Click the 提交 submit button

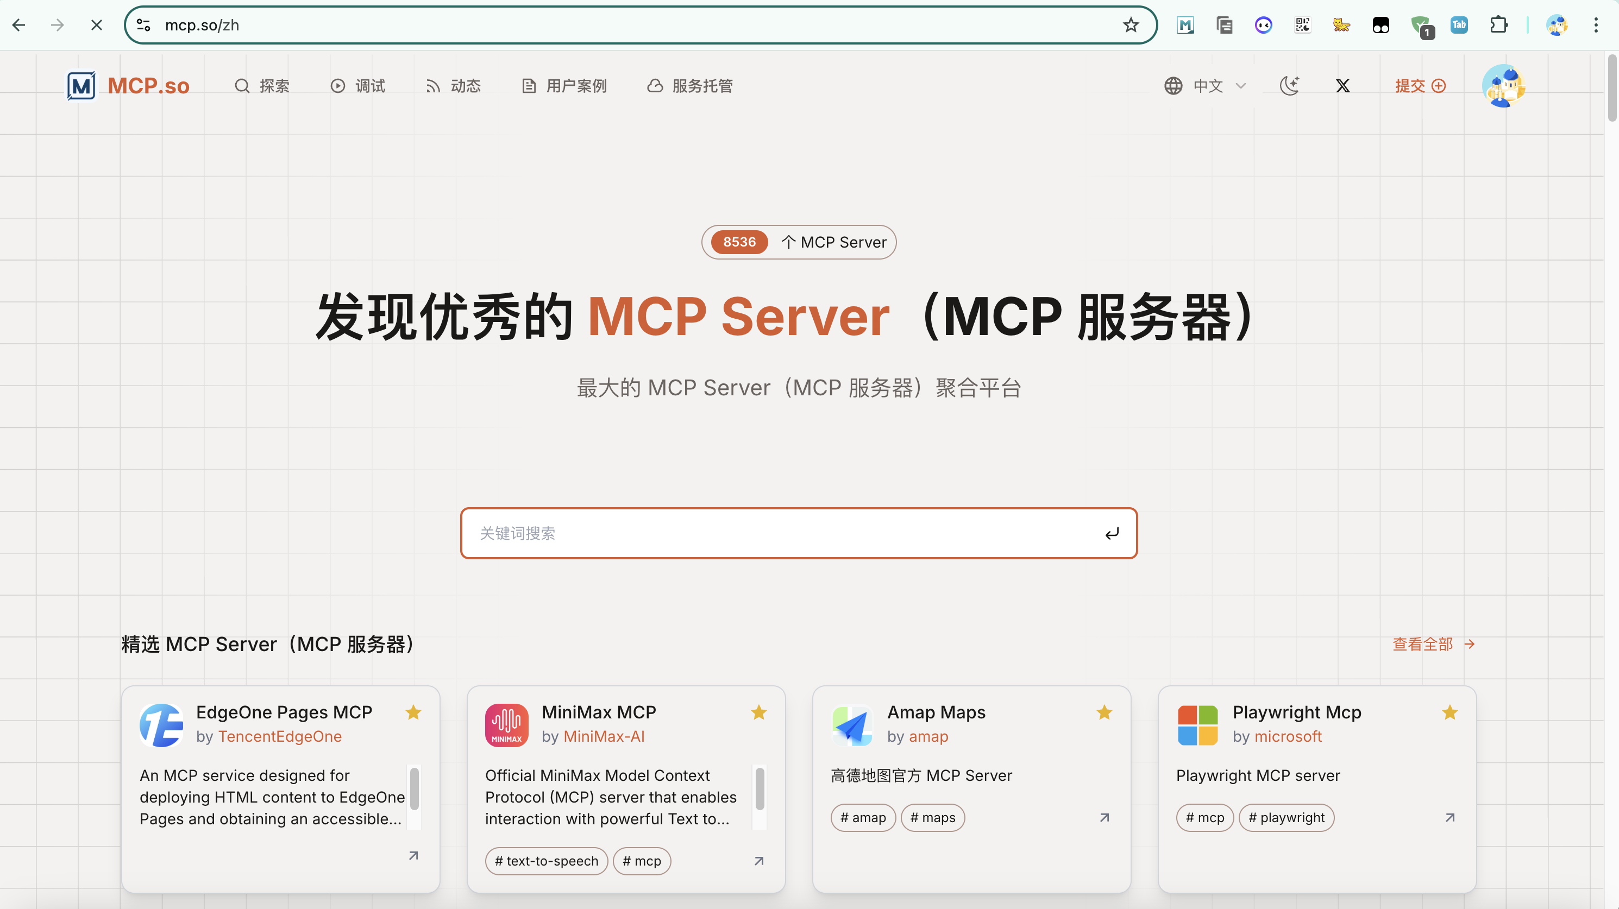point(1420,85)
